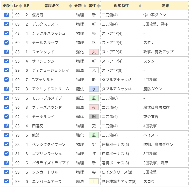
Task: Click the 火 element swatch for ファンタッド
Action: tap(94, 52)
